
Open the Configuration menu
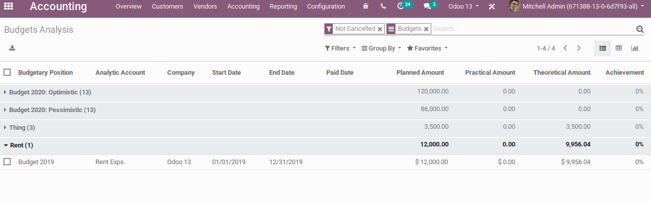click(326, 7)
